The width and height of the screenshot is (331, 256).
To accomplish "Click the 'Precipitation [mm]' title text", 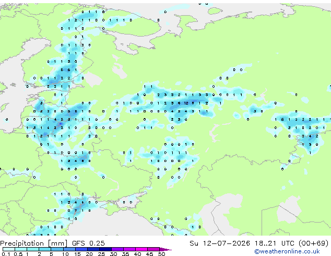I will point(34,243).
